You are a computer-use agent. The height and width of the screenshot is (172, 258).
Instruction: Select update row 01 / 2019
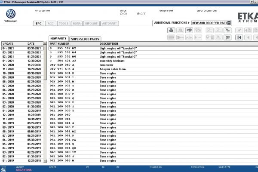tap(22, 160)
